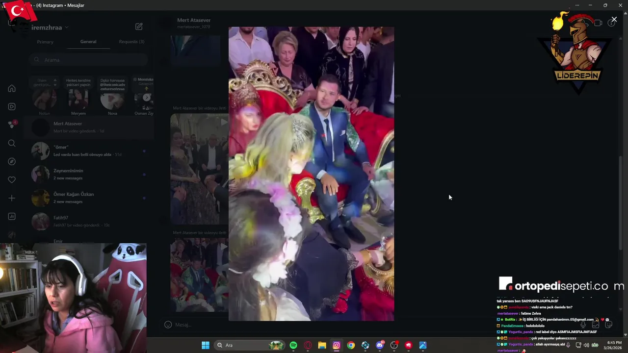The image size is (628, 353).
Task: Open the Zeyneminimin conversation
Action: (90, 175)
